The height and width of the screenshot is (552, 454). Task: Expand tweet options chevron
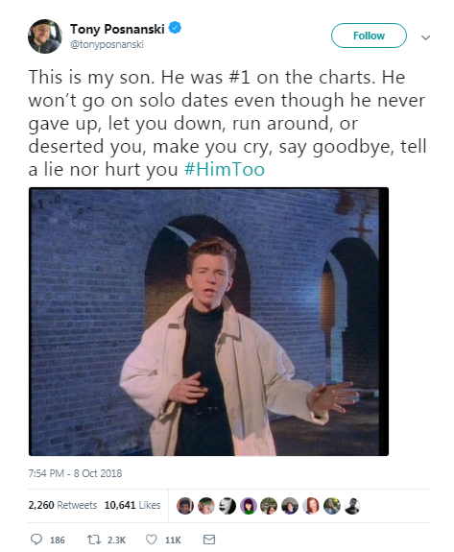(x=426, y=37)
